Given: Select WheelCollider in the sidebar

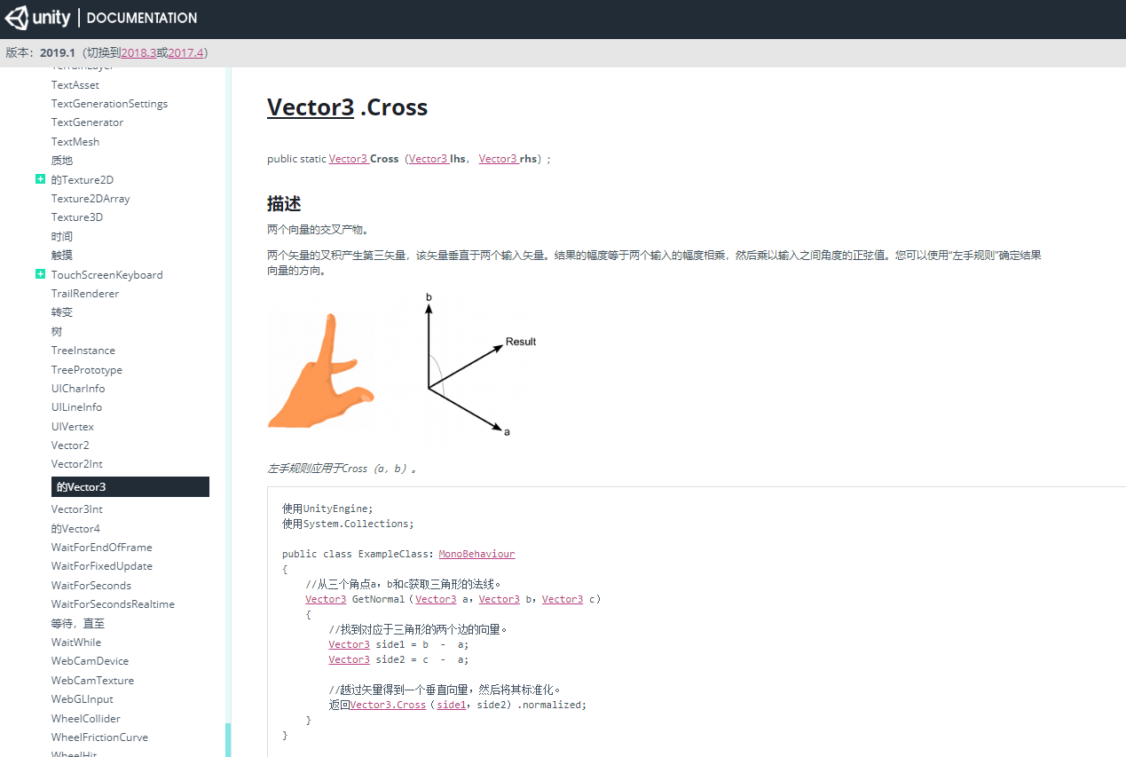Looking at the screenshot, I should [85, 718].
